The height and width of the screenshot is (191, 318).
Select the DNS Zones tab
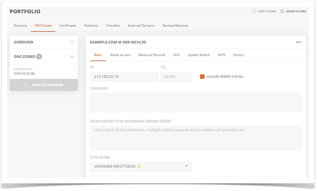[43, 26]
